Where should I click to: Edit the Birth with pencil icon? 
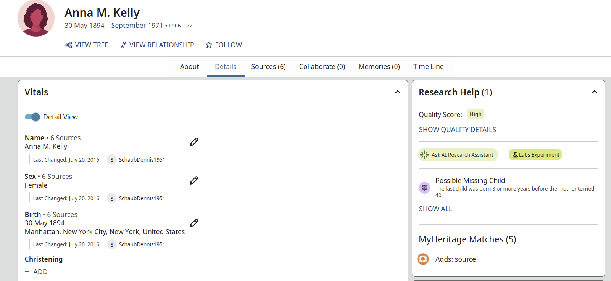(194, 223)
